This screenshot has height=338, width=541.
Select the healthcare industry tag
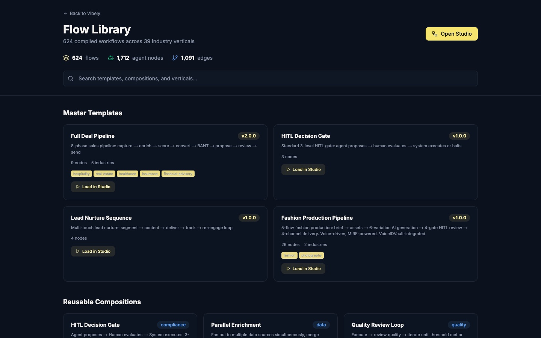point(127,174)
